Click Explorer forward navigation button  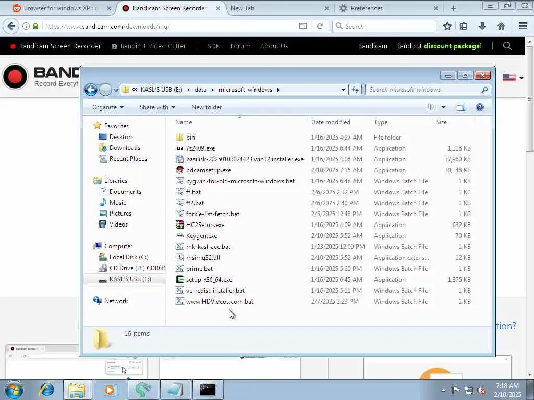[105, 90]
